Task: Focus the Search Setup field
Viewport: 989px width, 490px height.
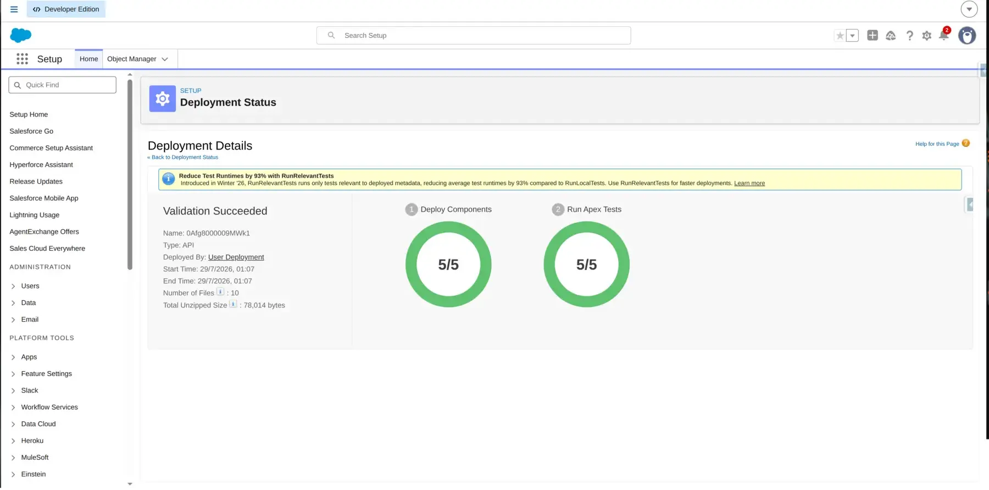Action: [x=474, y=36]
